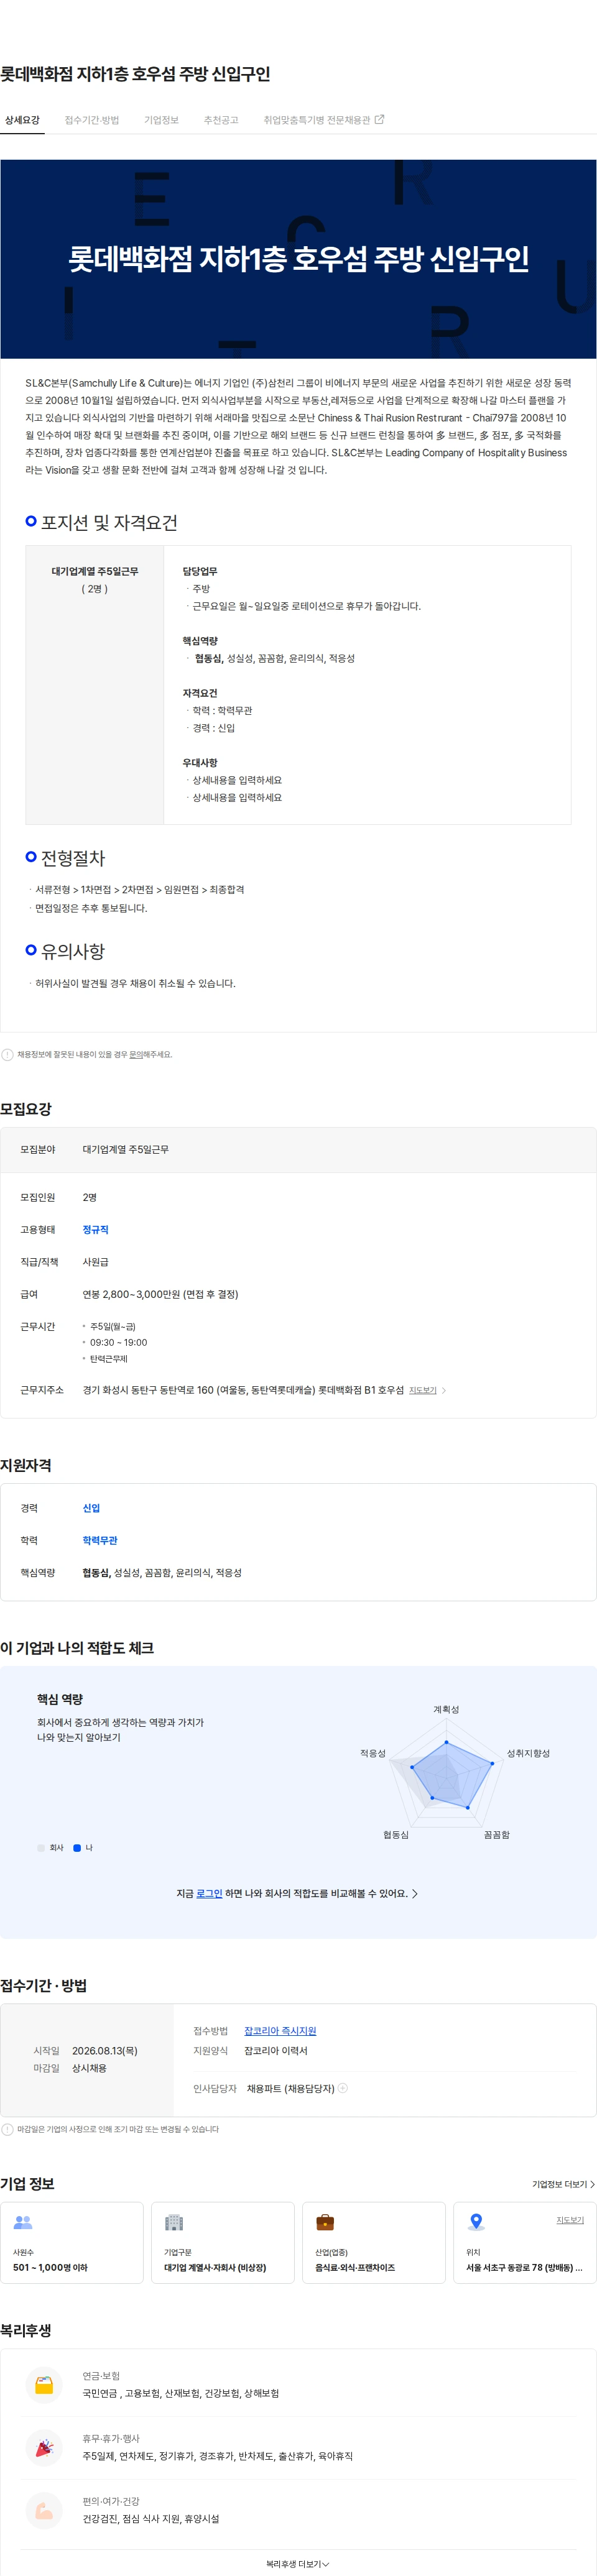Viewport: 597px width, 2576px height.
Task: Click the 휴무·휴가·행사 party icon
Action: 44,2447
